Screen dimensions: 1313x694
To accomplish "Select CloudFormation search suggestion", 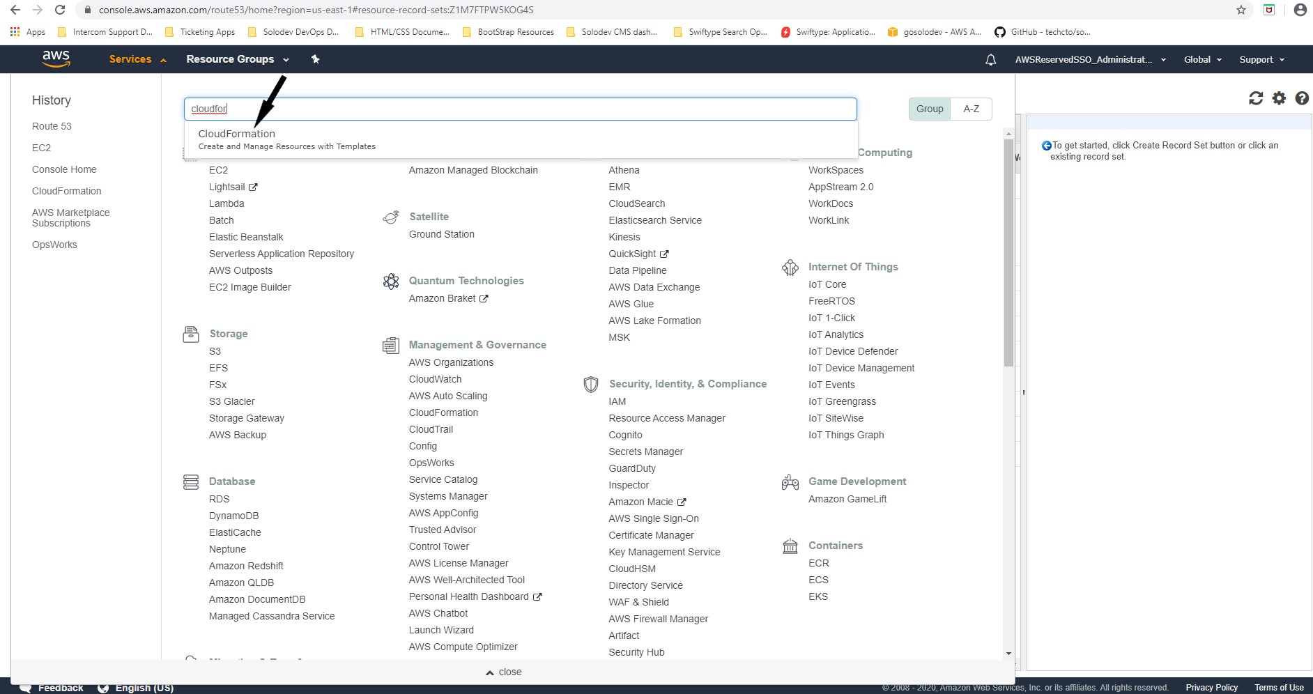I will pyautogui.click(x=521, y=139).
